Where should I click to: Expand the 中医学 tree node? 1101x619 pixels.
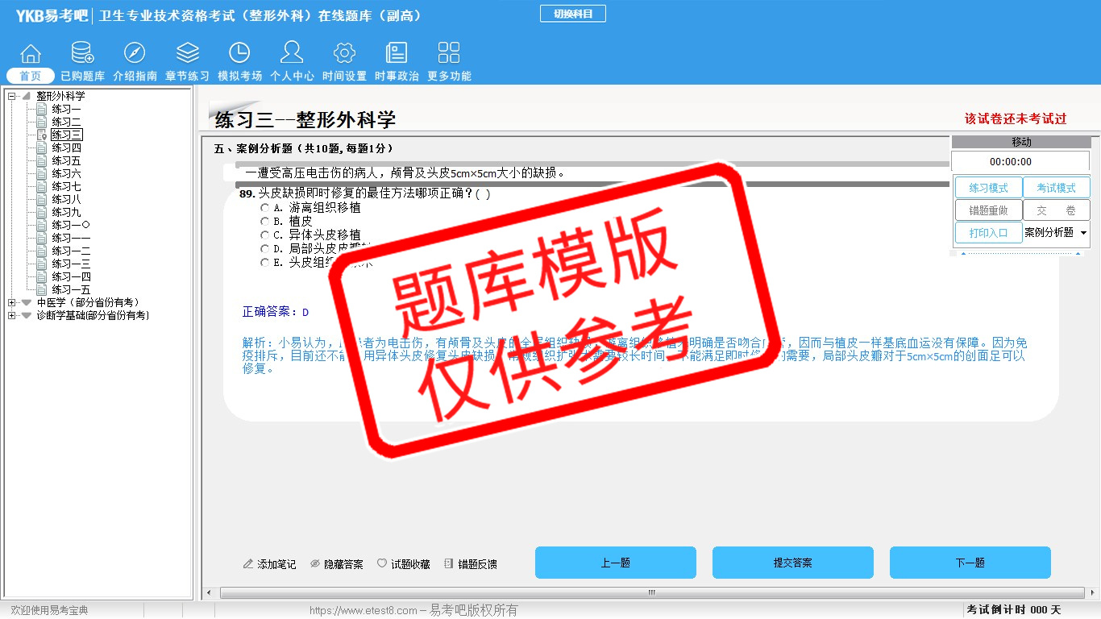[12, 303]
